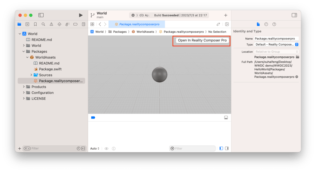Choose file location with folder icon
The image size is (316, 172).
click(297, 57)
